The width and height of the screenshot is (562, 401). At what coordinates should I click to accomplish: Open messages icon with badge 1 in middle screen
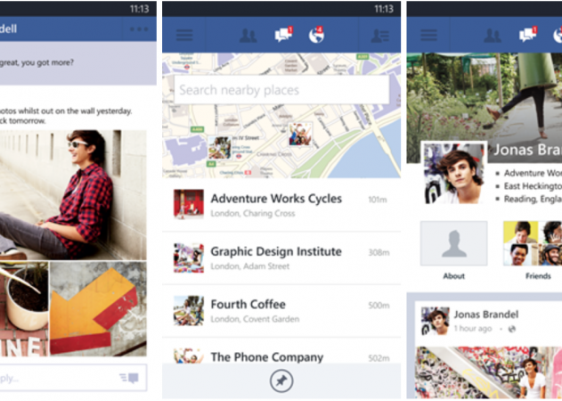click(283, 35)
